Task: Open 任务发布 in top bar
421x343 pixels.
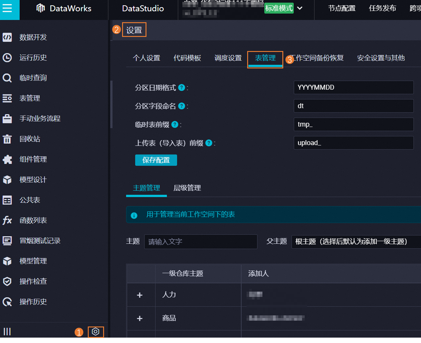Action: [x=383, y=8]
